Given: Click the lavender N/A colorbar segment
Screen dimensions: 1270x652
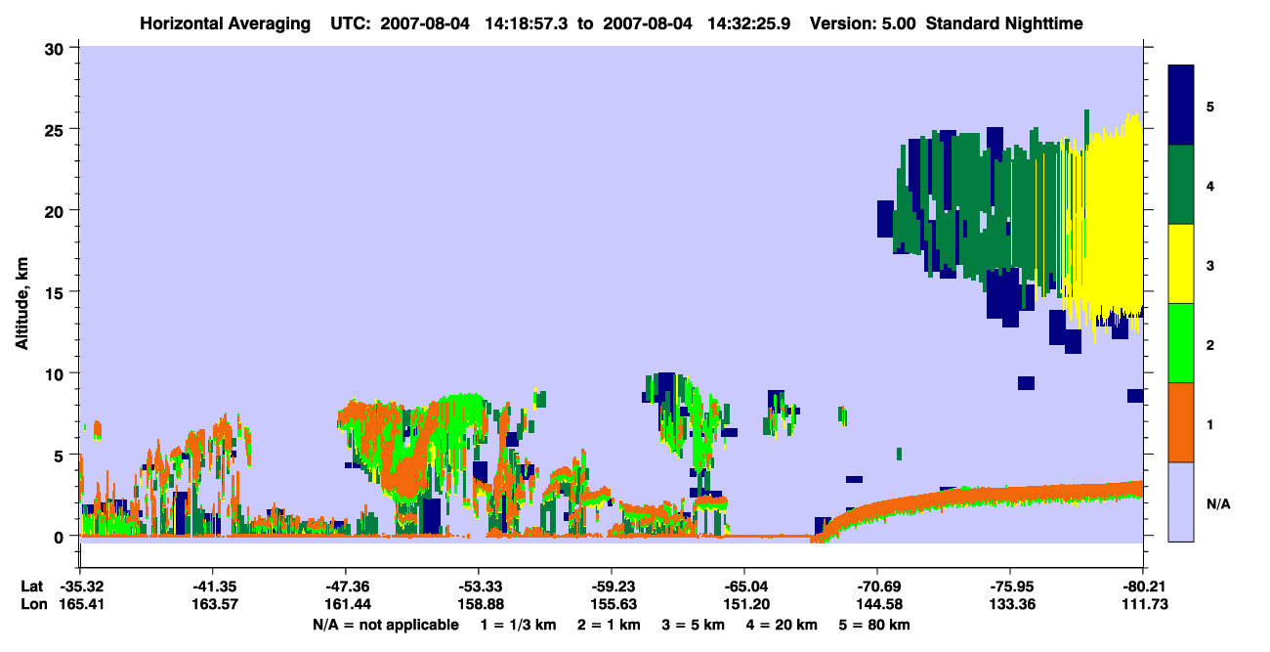Looking at the screenshot, I should tap(1181, 501).
